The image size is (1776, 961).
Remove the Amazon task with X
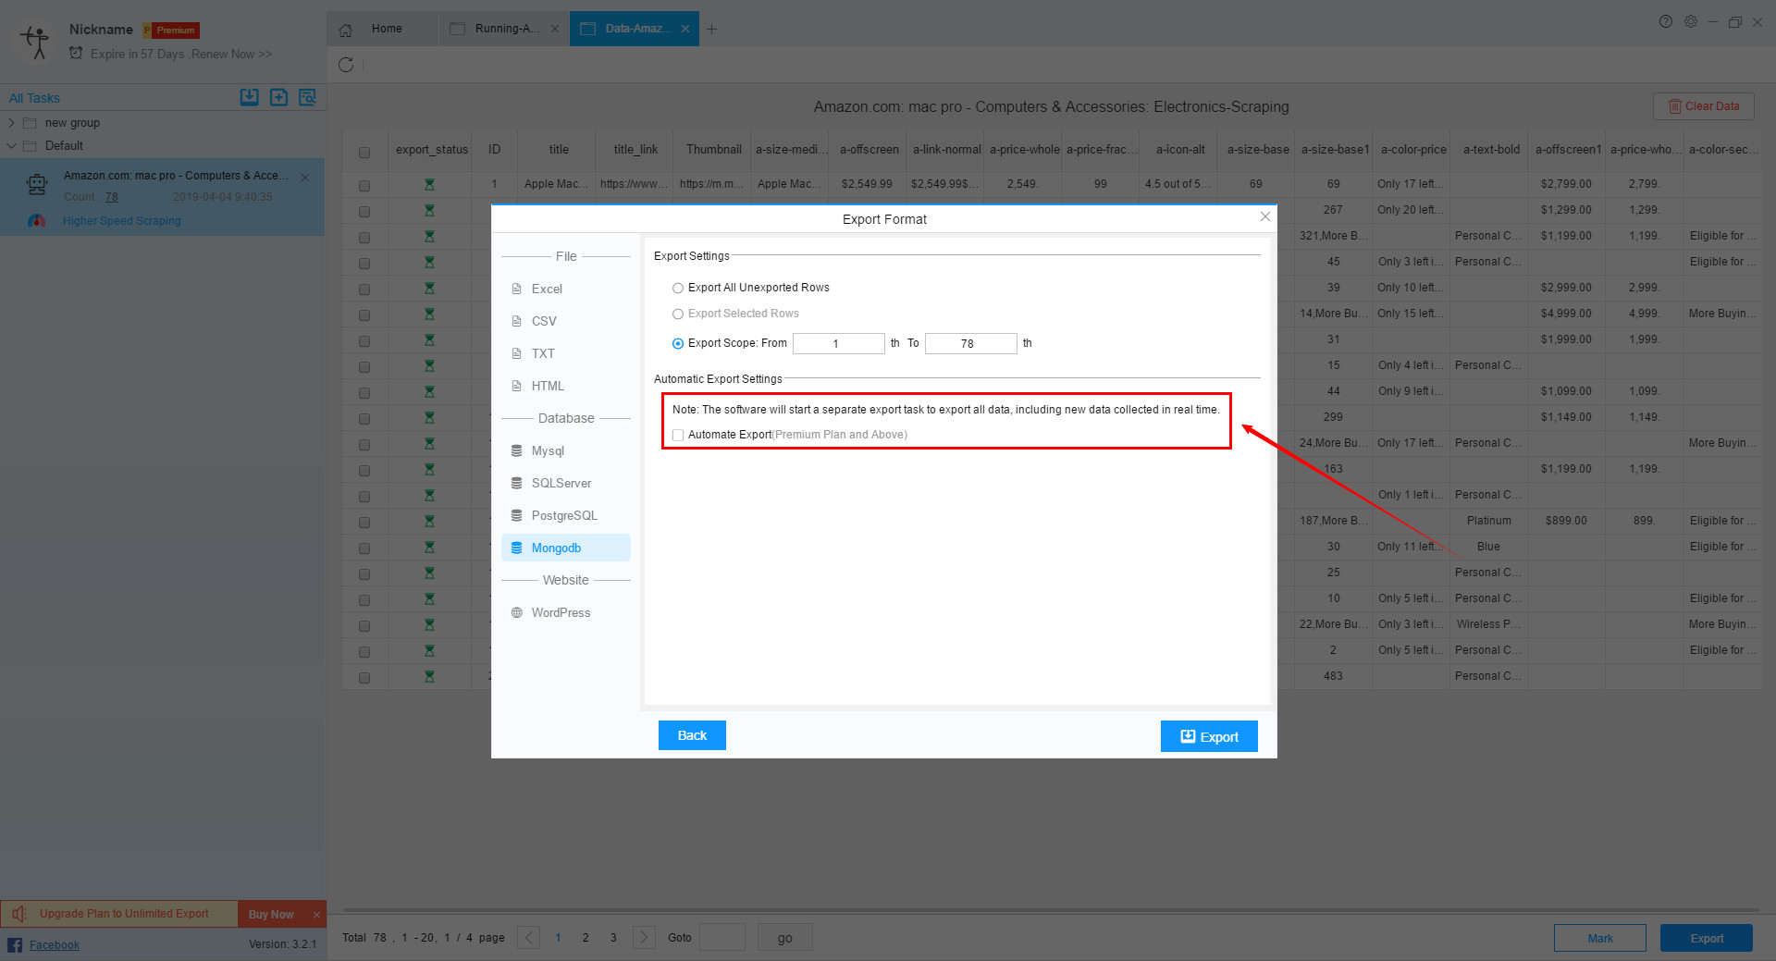(x=305, y=177)
